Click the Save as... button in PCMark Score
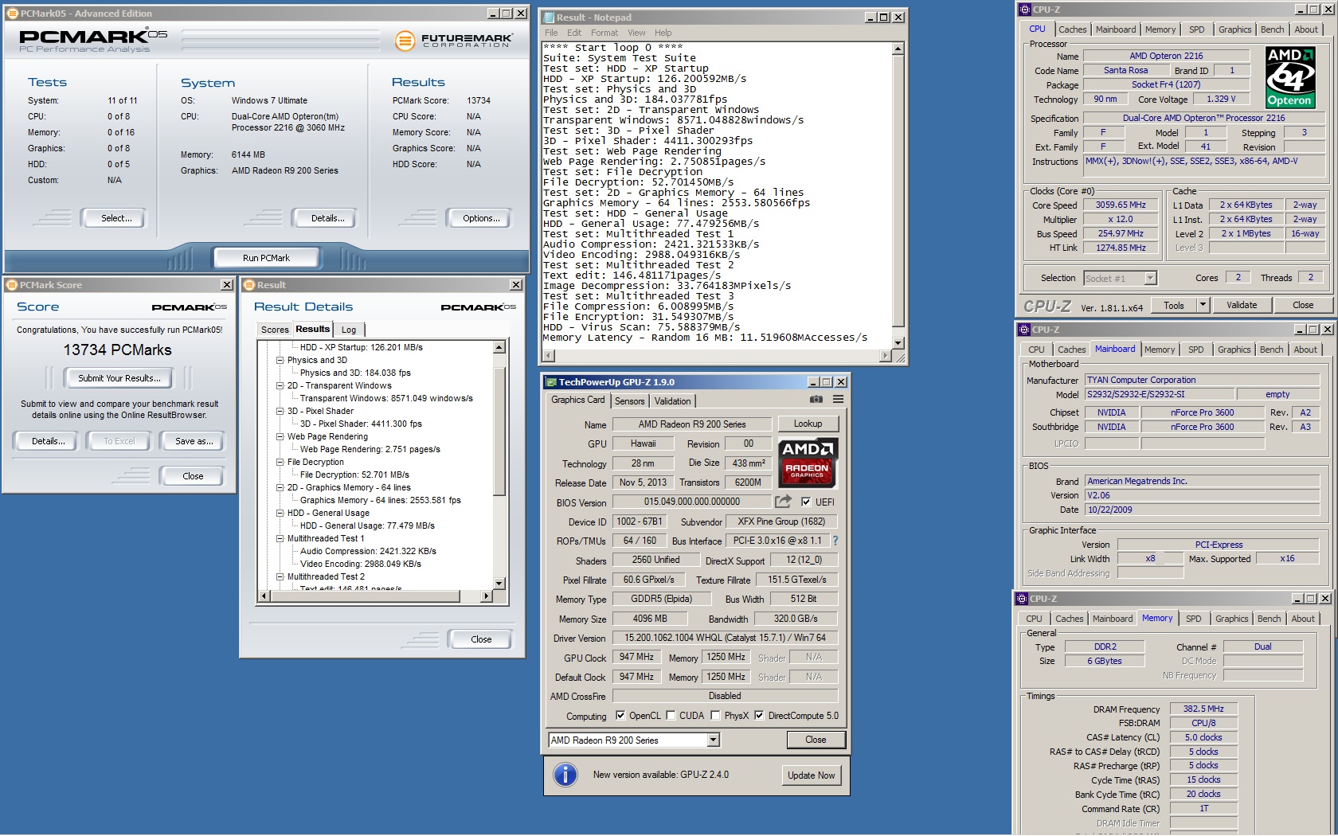 tap(194, 441)
